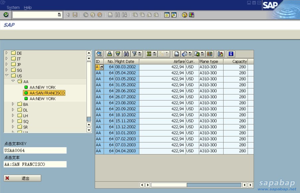Expand the SG folder node
The width and height of the screenshot is (300, 193).
pyautogui.click(x=7, y=70)
